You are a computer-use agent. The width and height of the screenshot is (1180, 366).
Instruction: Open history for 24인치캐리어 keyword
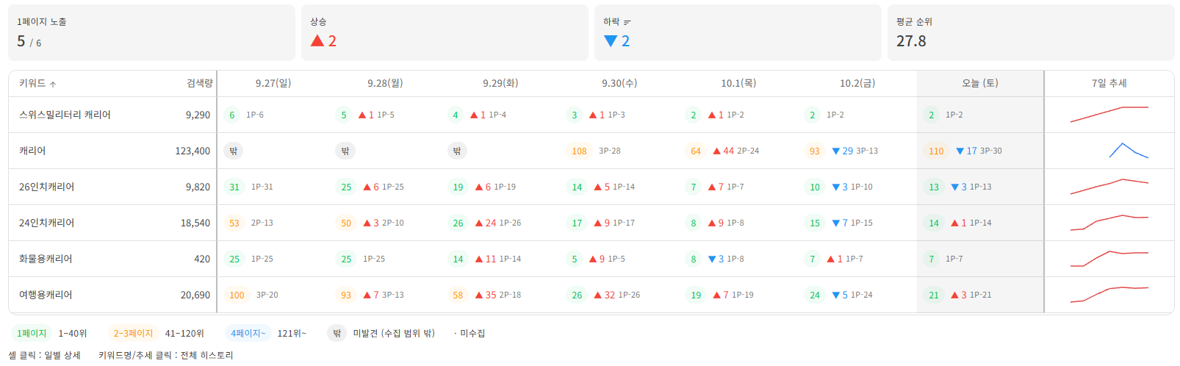coord(46,223)
